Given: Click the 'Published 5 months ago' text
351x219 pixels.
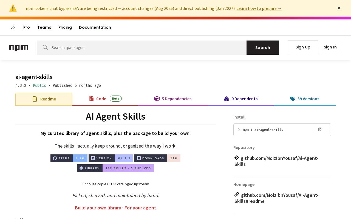Looking at the screenshot, I should click(x=77, y=85).
